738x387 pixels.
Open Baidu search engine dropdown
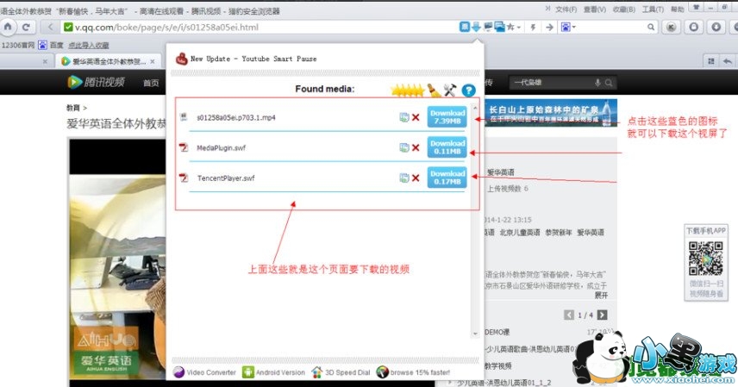(568, 28)
